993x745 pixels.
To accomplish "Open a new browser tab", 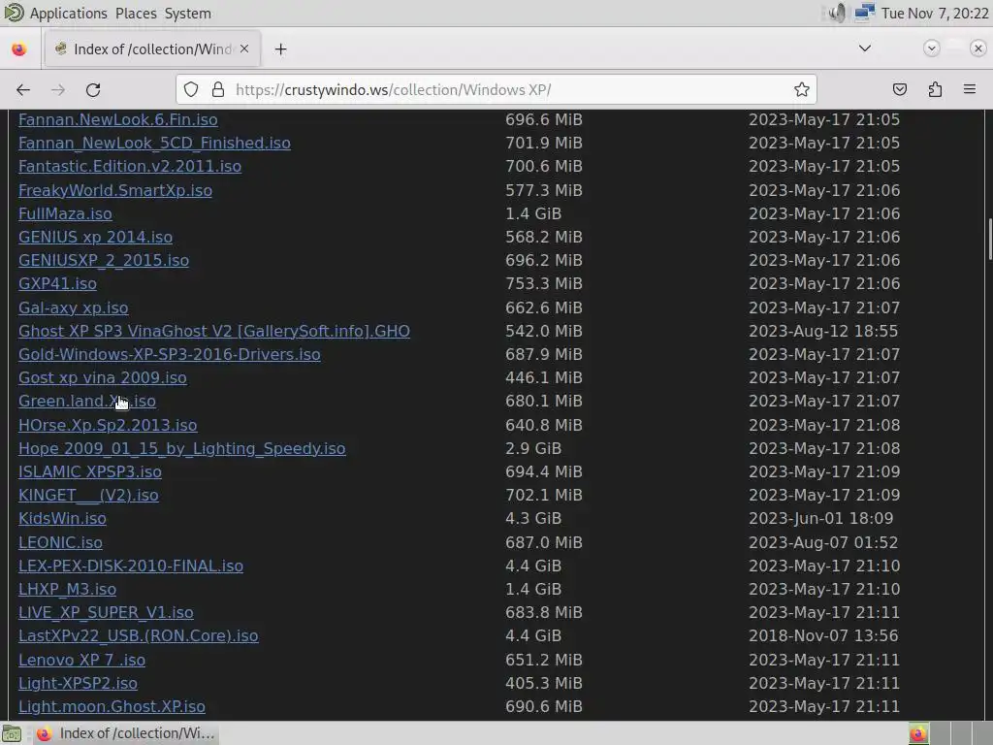I will tap(280, 49).
